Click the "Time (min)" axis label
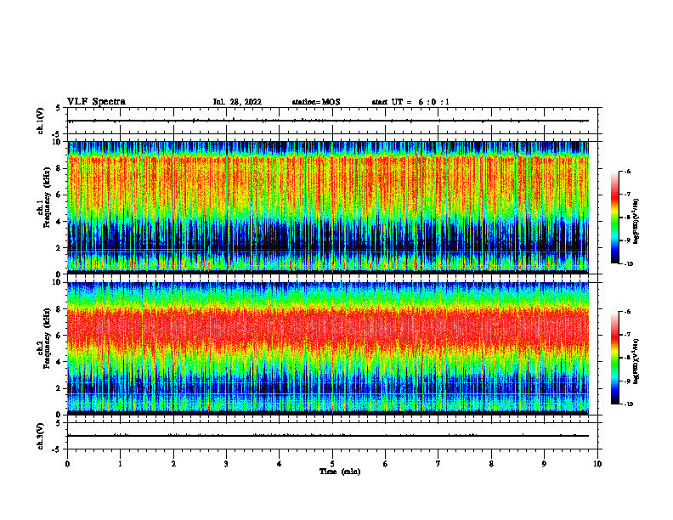This screenshot has height=520, width=673. (x=340, y=472)
